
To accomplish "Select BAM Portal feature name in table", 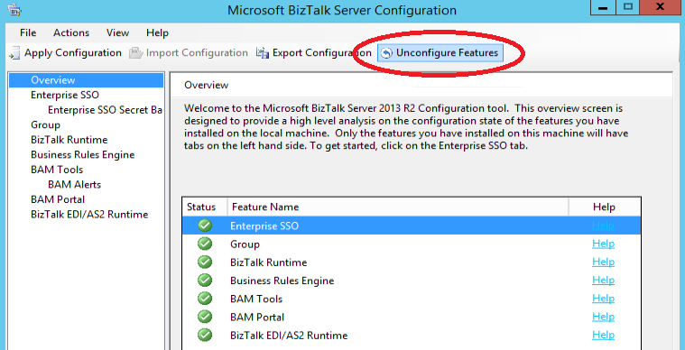I will (x=257, y=318).
